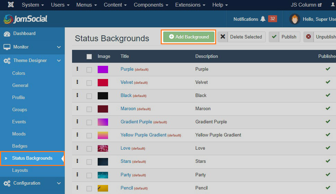Open the General theme settings
Screen dimensions: 336x194
click(20, 85)
